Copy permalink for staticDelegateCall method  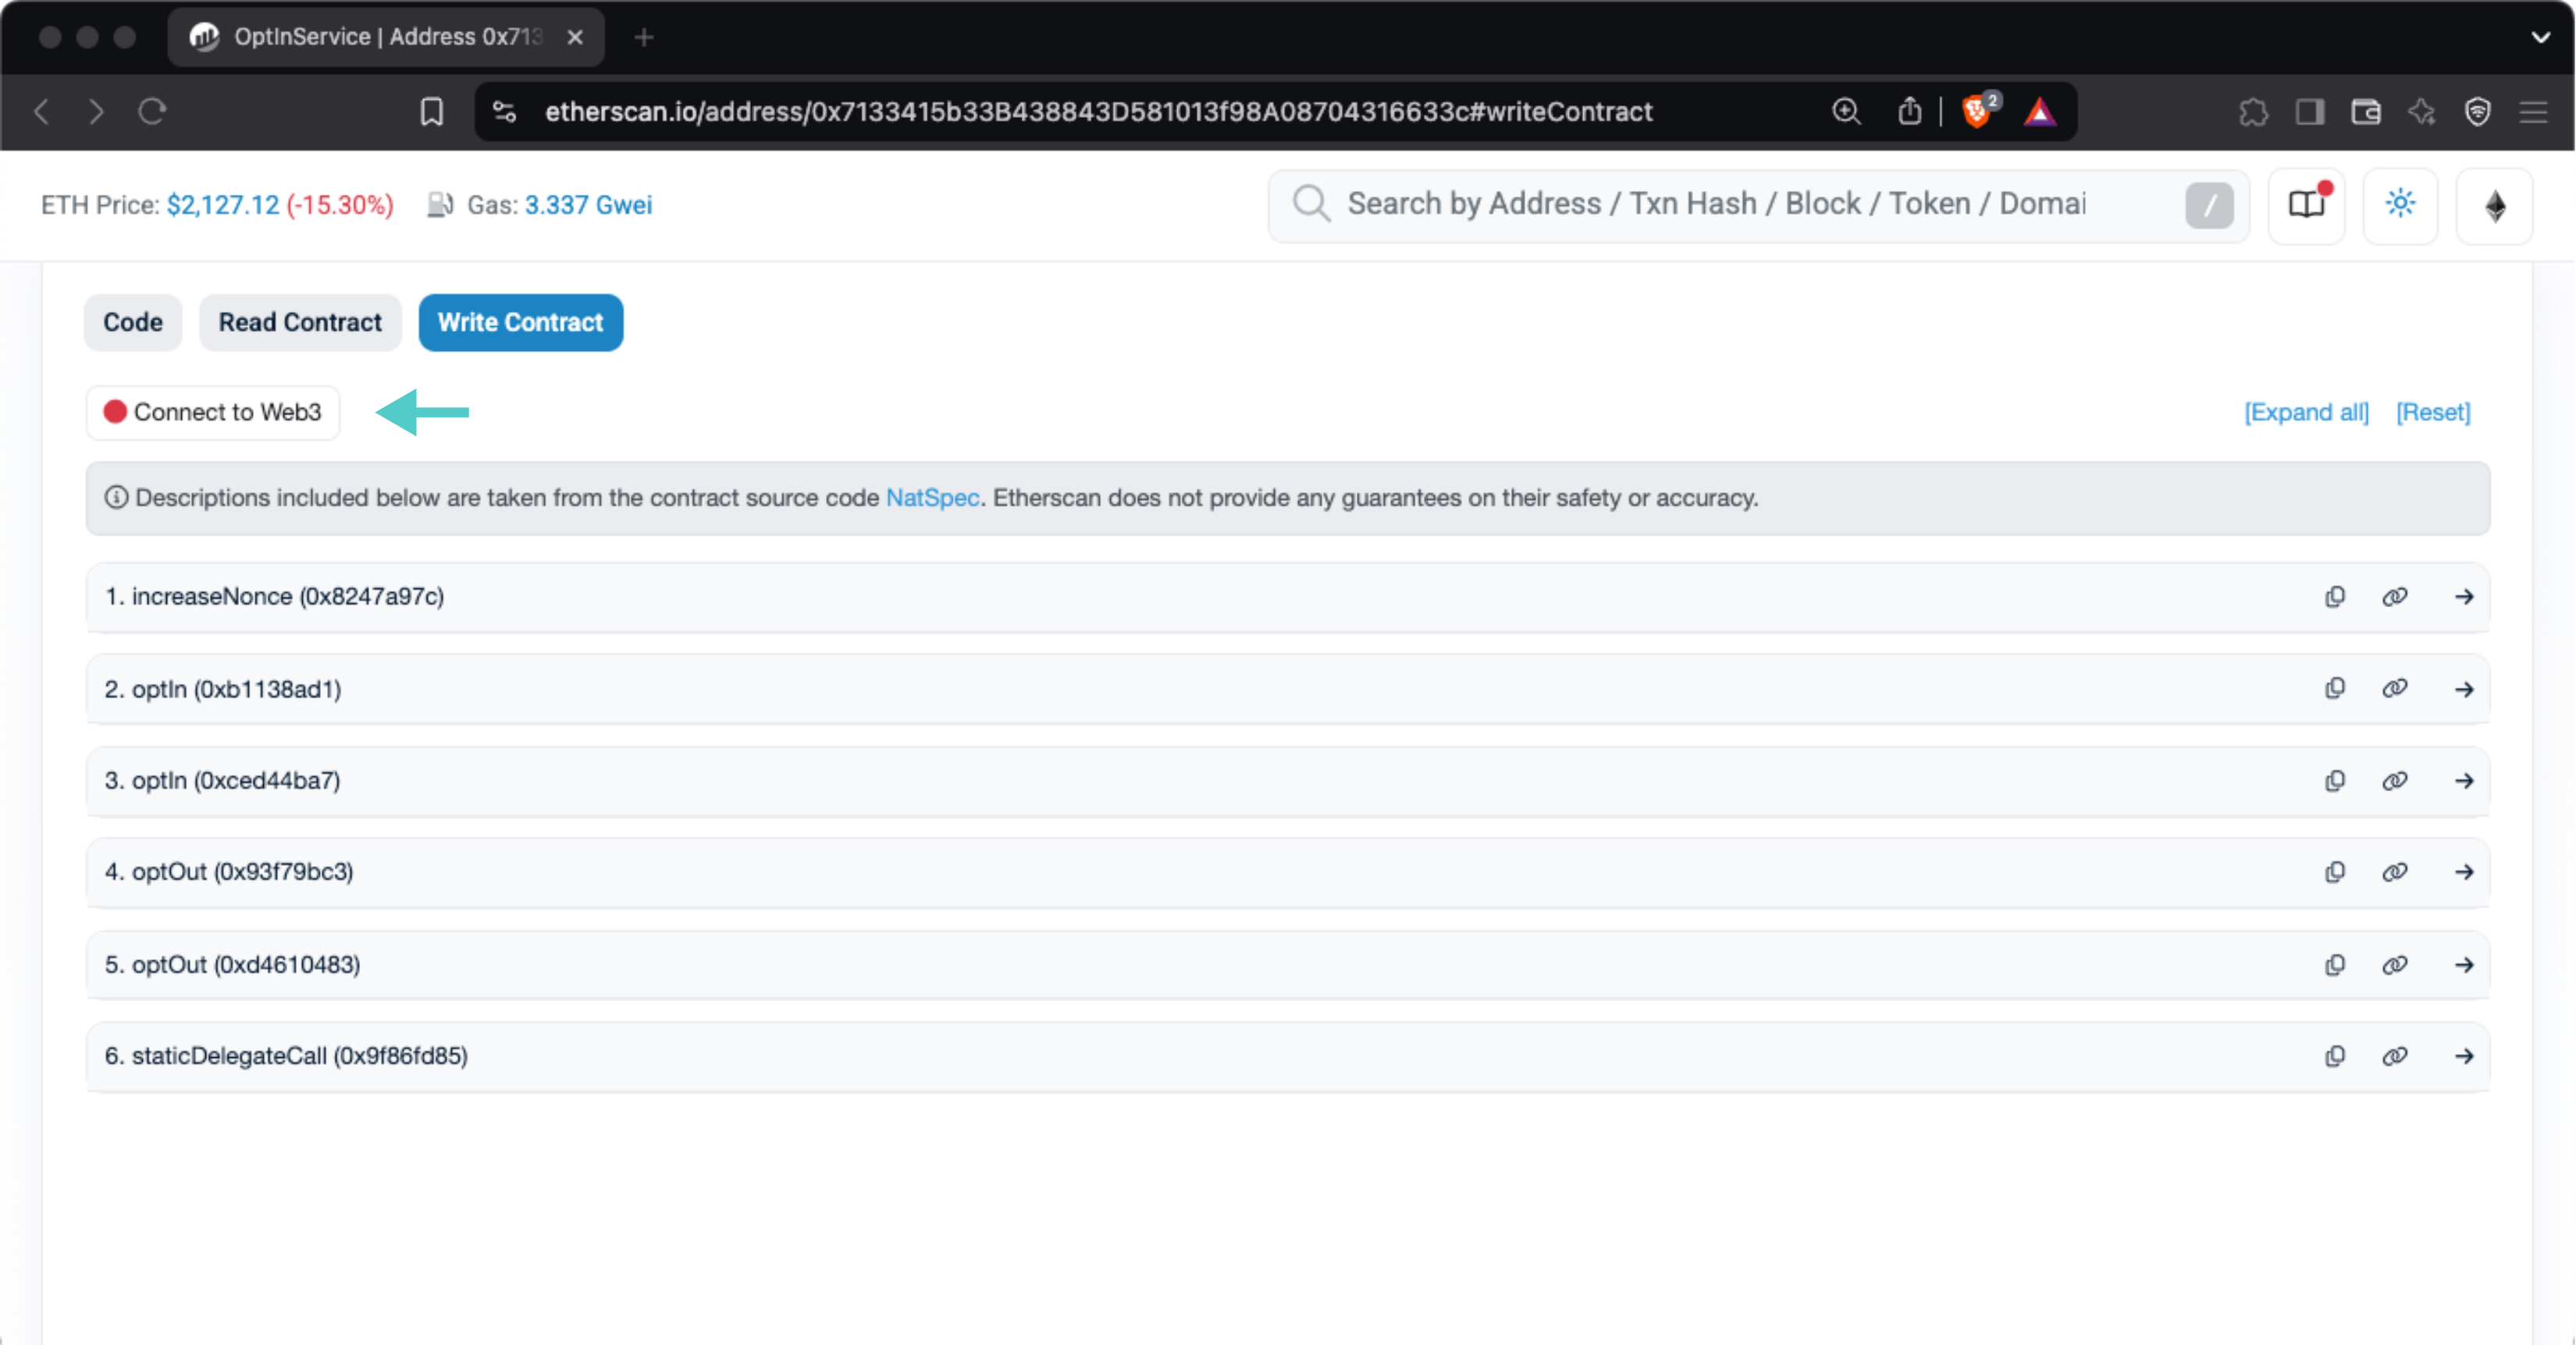tap(2394, 1056)
